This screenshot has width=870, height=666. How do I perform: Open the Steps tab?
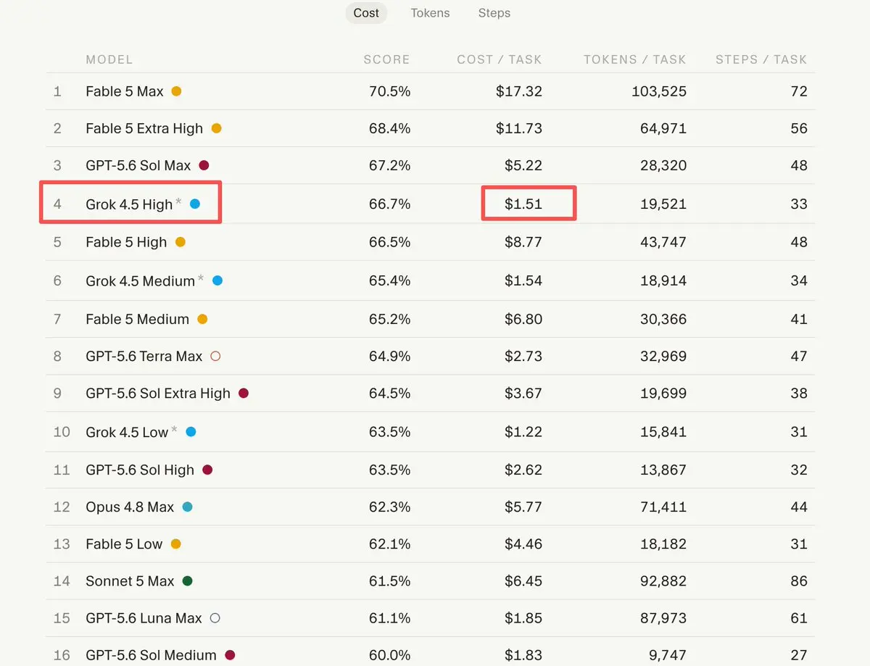[x=494, y=13]
